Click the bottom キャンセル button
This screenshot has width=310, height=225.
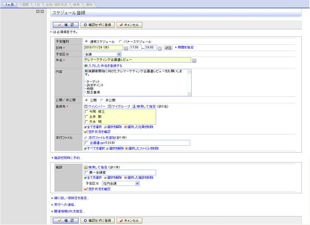[129, 220]
